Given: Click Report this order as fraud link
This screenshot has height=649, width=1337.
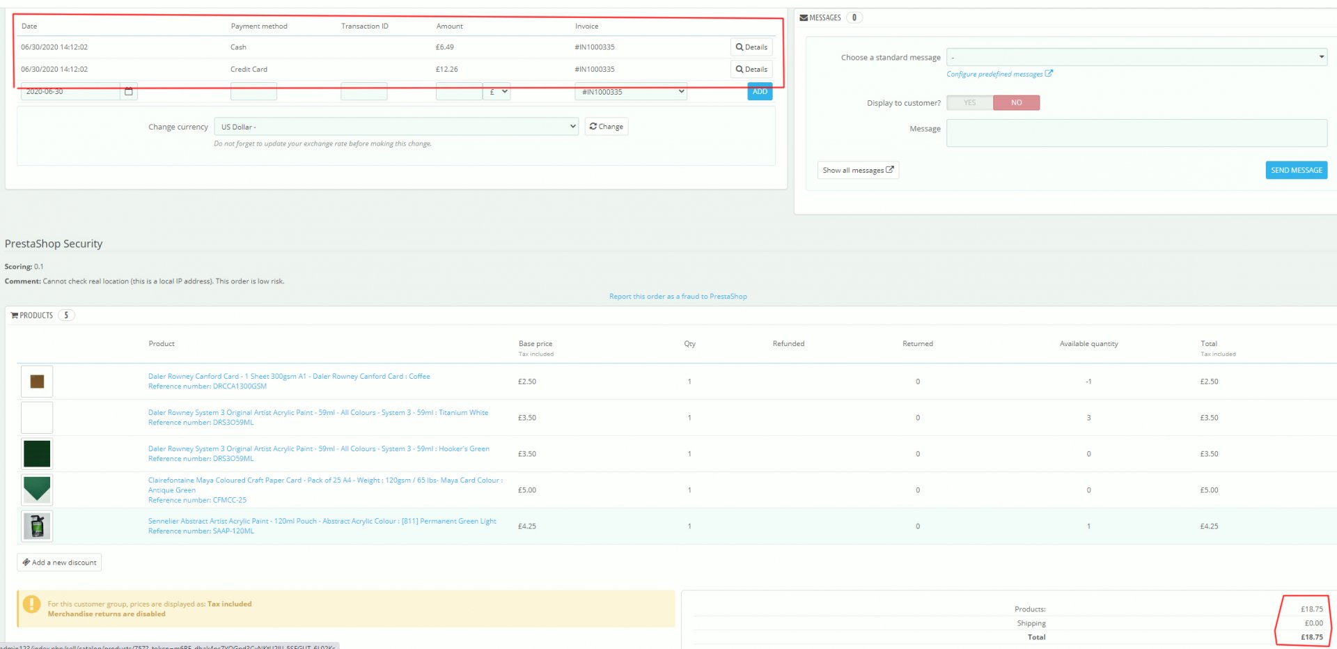Looking at the screenshot, I should pos(678,297).
